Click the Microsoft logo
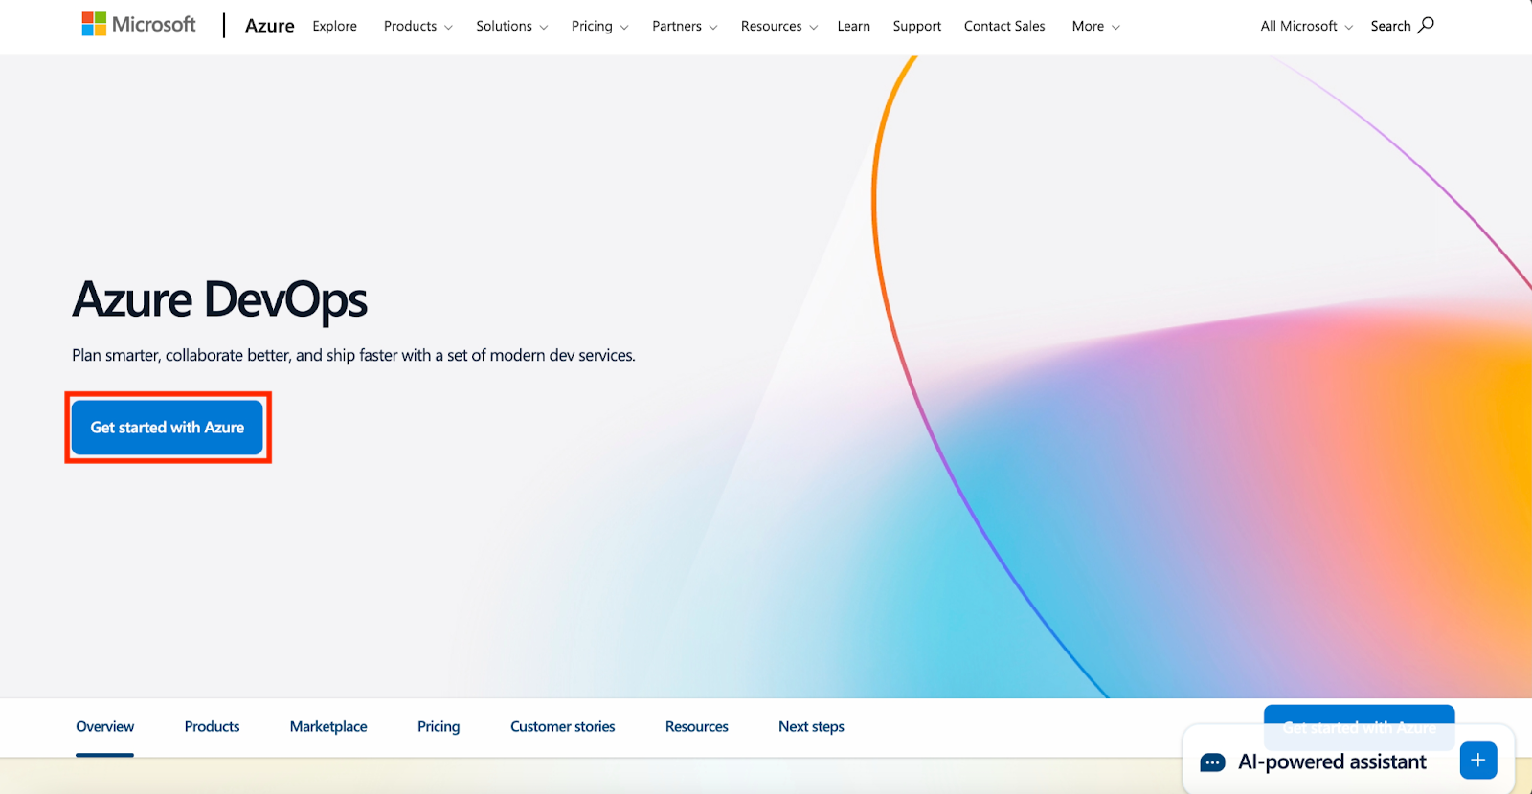The width and height of the screenshot is (1532, 794). coord(139,24)
